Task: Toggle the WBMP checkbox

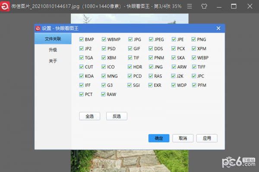Action: pyautogui.click(x=104, y=39)
